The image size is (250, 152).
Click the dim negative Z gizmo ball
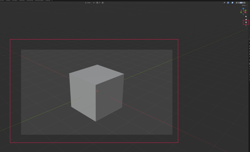click(243, 14)
